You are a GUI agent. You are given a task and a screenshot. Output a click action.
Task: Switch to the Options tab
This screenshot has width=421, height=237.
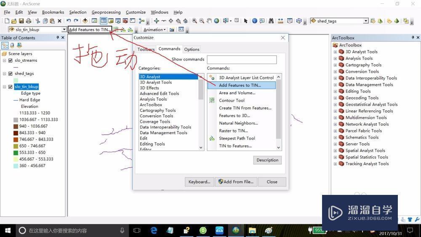(192, 49)
